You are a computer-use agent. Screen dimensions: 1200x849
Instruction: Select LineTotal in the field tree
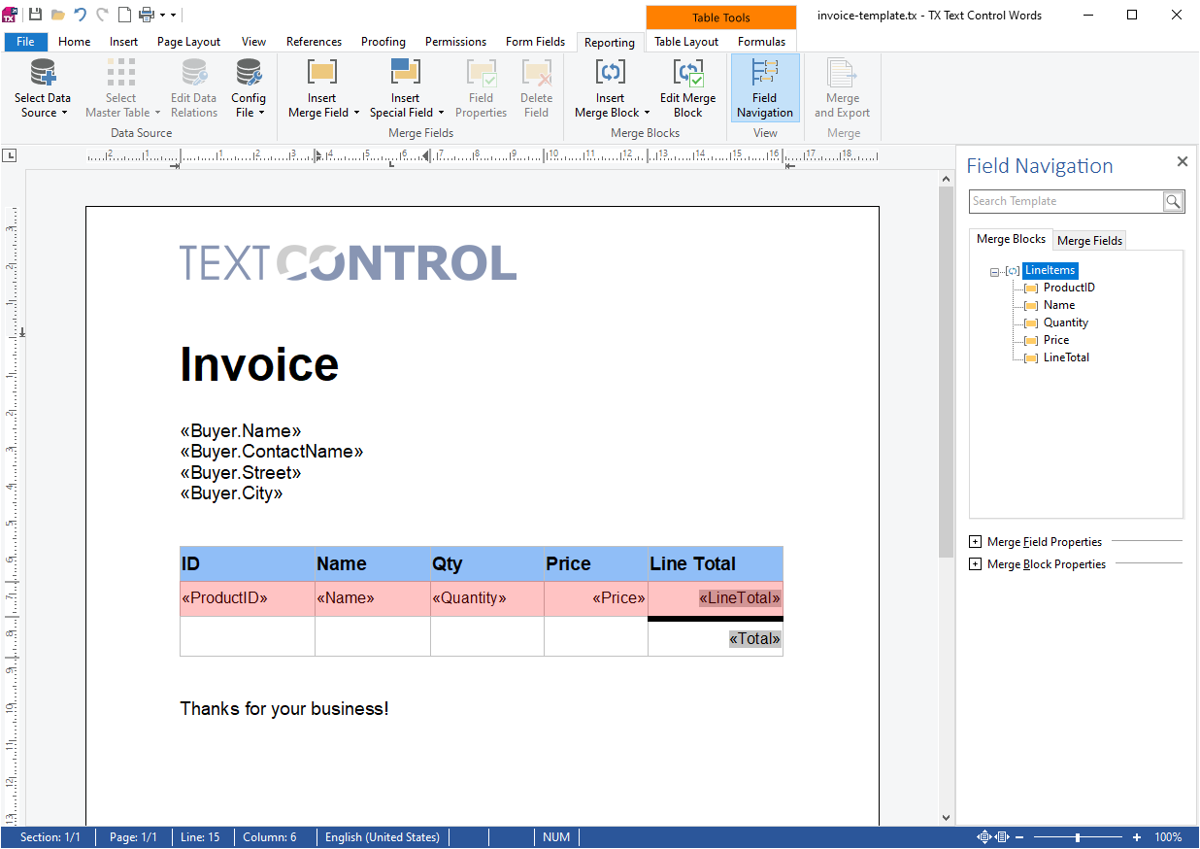(x=1066, y=357)
